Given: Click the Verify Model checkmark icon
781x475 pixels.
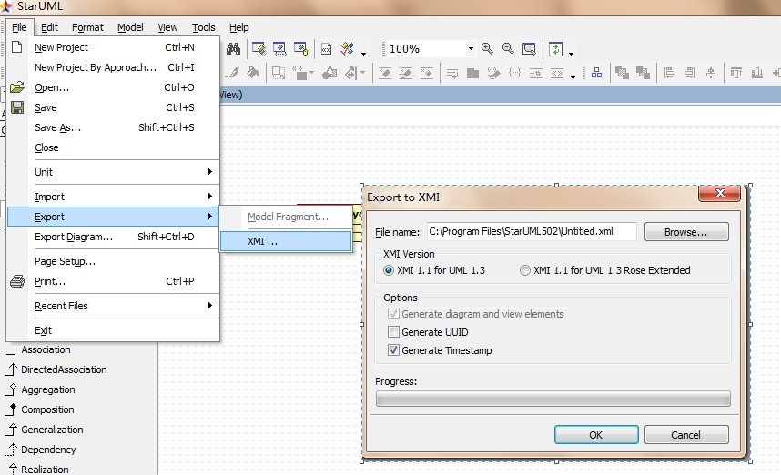Looking at the screenshot, I should coord(347,49).
